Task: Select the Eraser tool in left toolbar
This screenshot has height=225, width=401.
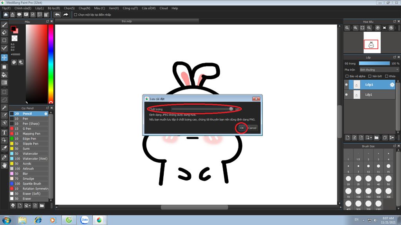Action: point(4,32)
